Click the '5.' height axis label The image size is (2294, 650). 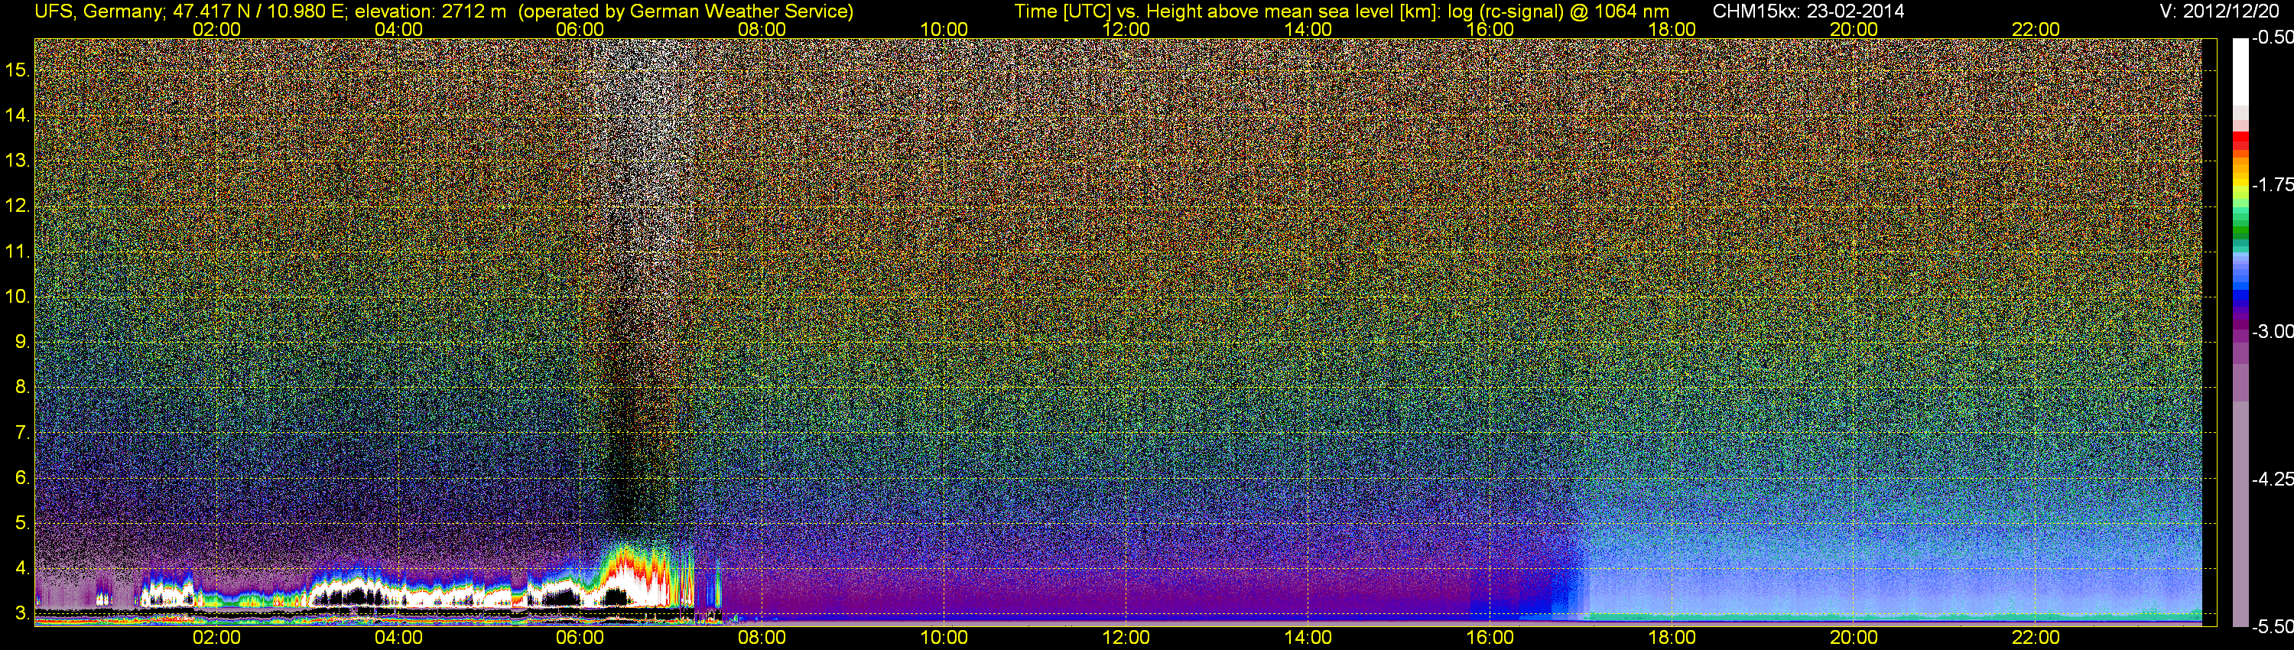point(22,522)
